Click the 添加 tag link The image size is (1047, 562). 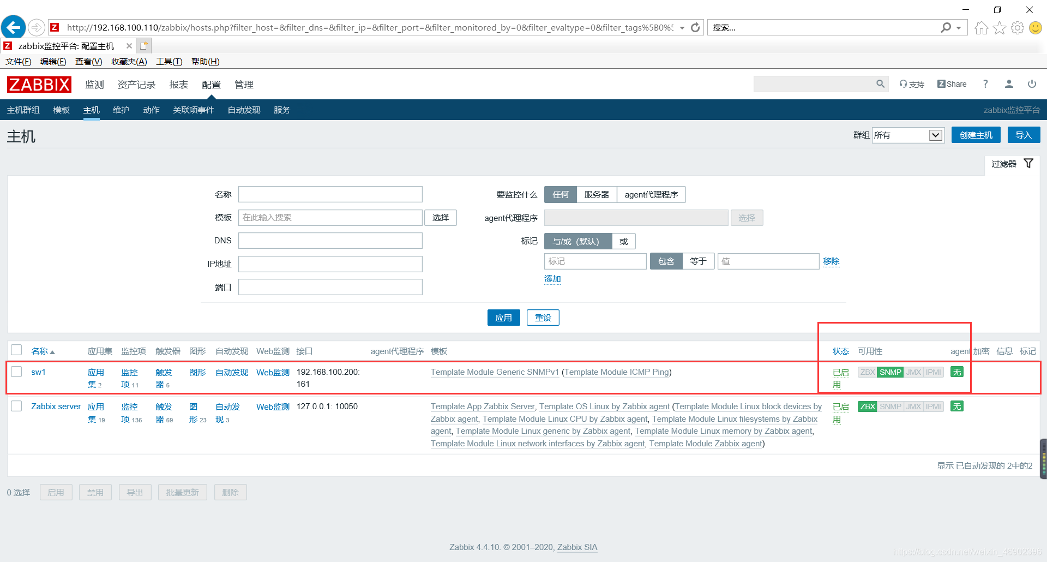pos(552,279)
